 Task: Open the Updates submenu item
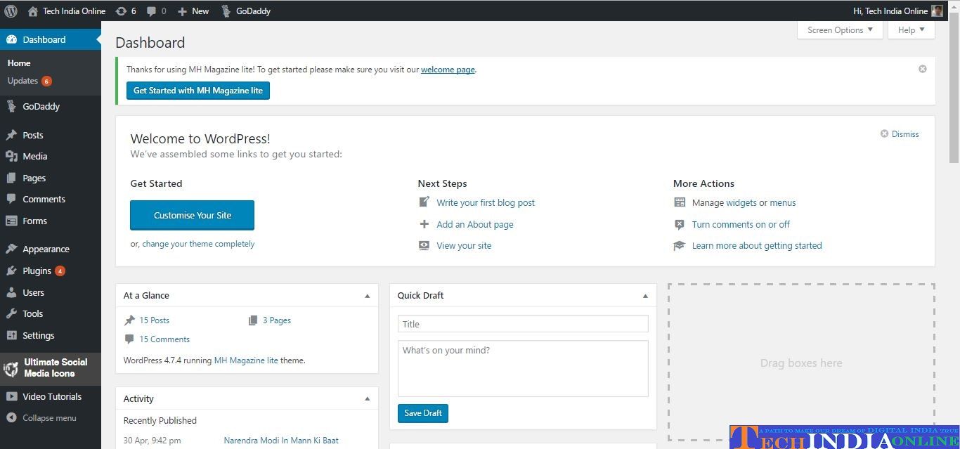coord(30,81)
